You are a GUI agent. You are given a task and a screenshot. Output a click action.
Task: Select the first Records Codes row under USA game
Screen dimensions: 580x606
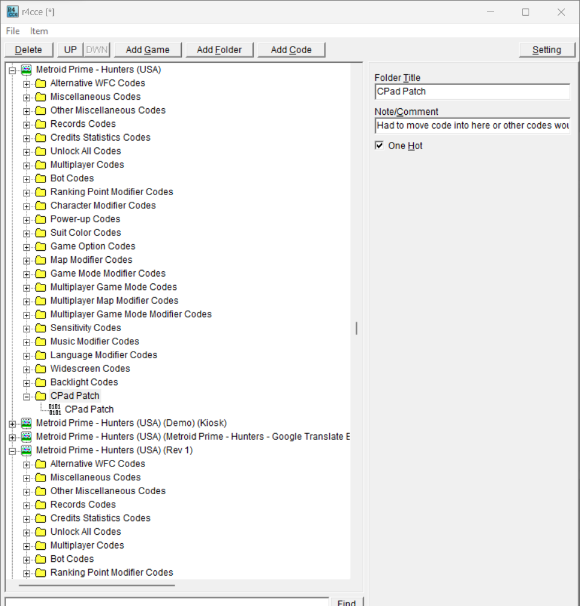coord(83,124)
